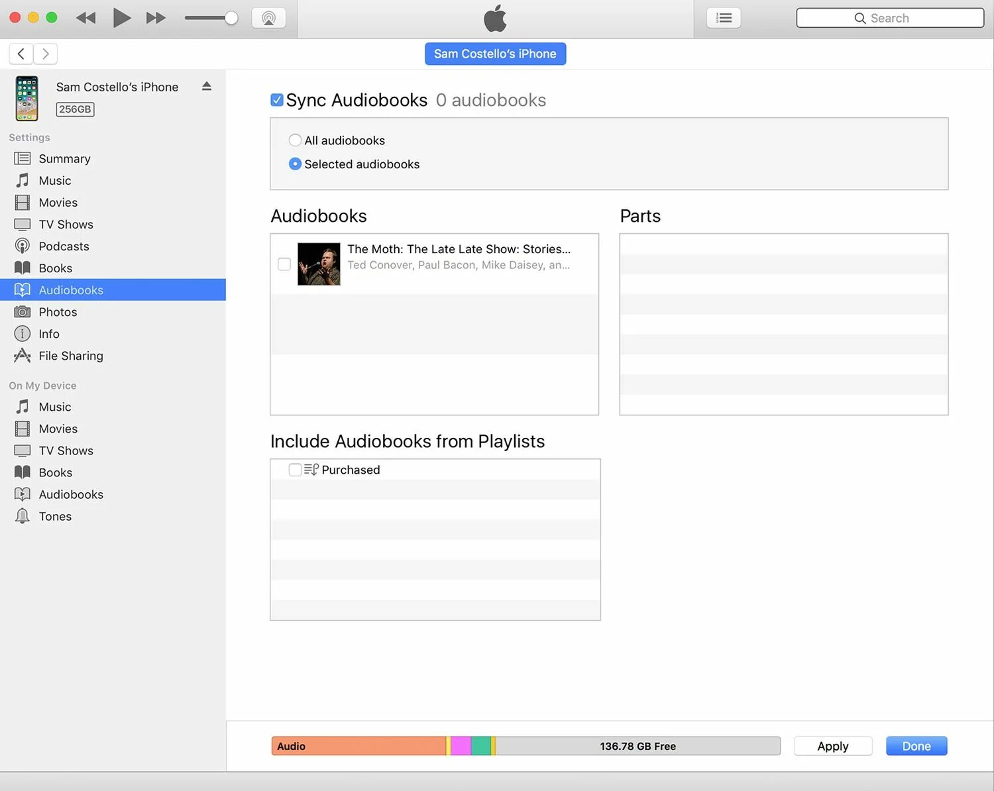Open File Sharing in the sidebar
This screenshot has width=994, height=791.
click(x=113, y=355)
